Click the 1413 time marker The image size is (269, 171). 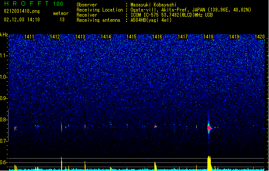click(x=80, y=37)
